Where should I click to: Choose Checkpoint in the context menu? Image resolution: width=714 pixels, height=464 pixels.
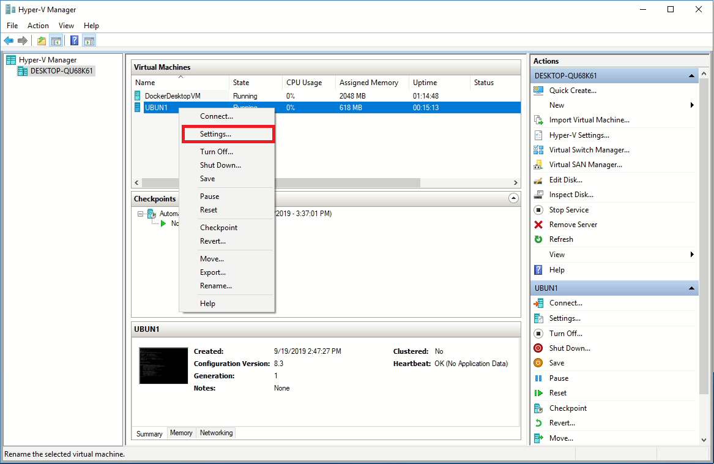(x=228, y=228)
